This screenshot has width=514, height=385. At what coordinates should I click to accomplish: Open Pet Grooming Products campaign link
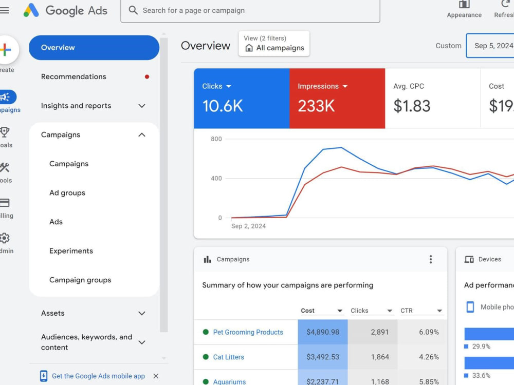coord(248,332)
